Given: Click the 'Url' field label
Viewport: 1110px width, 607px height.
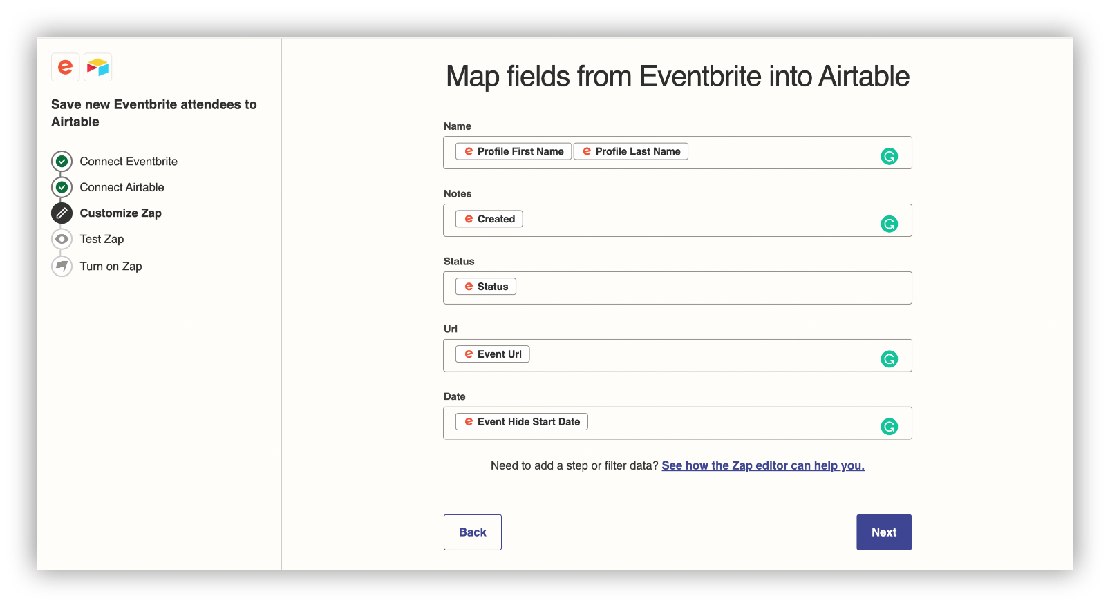Looking at the screenshot, I should [451, 329].
